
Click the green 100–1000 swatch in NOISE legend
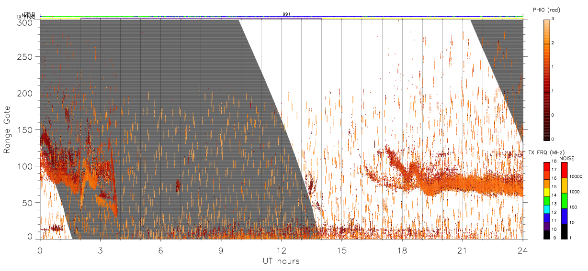pos(565,201)
